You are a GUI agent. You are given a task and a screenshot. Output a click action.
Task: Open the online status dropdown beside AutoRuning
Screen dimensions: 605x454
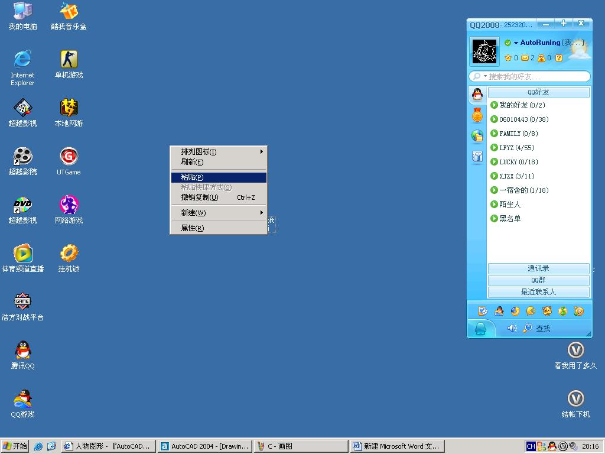click(x=516, y=43)
